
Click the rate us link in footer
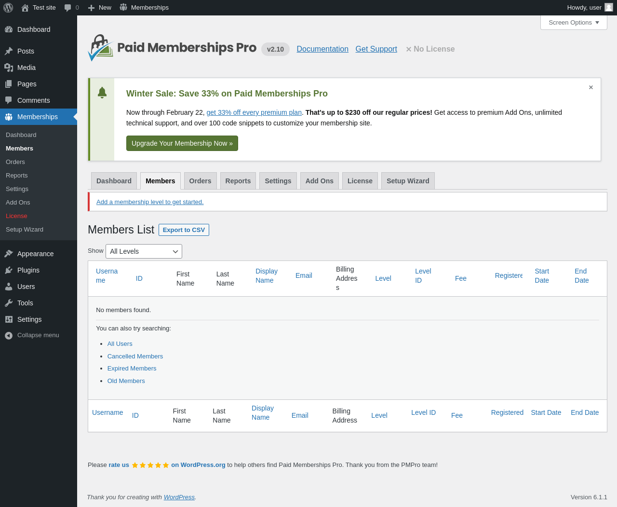(x=119, y=465)
